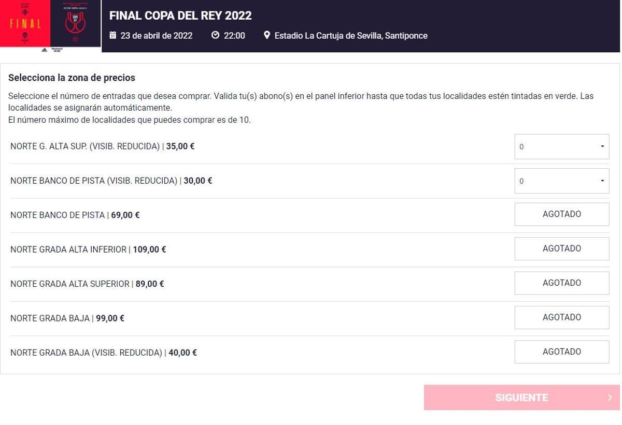Click the dropdown caret for NORTE BANCO DE PISTA
This screenshot has height=425, width=622.
[x=601, y=181]
